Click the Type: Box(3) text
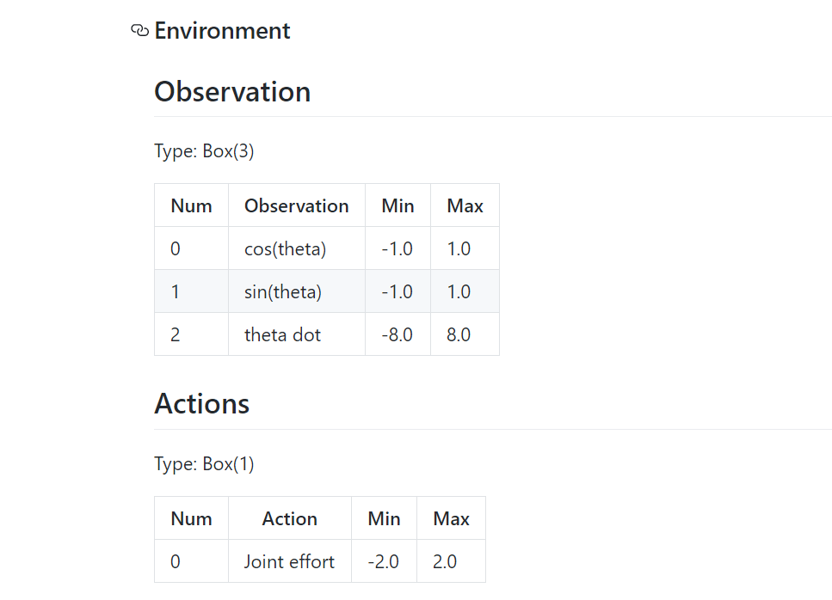This screenshot has width=832, height=600. 204,151
